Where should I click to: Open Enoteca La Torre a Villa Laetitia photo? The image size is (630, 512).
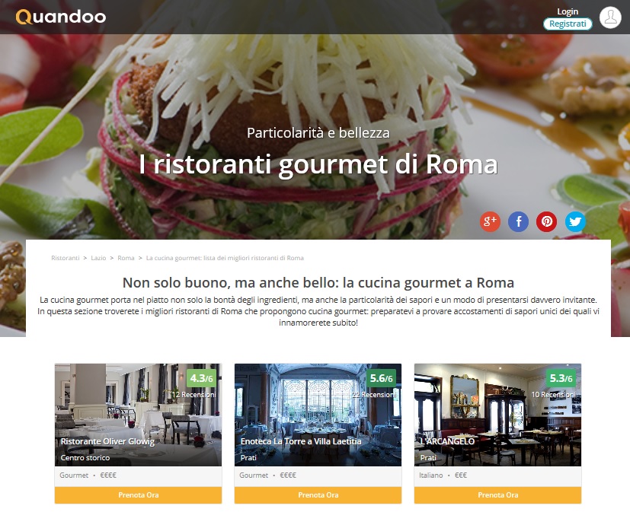click(x=318, y=415)
